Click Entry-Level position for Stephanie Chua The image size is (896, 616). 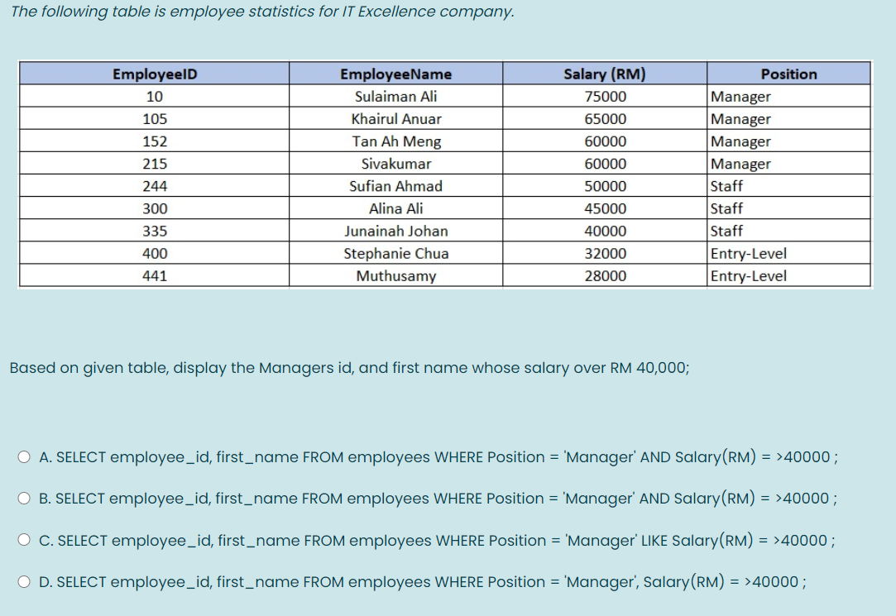pyautogui.click(x=788, y=253)
